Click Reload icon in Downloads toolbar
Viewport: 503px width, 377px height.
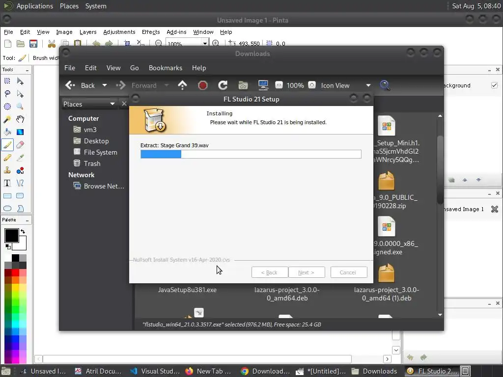(223, 85)
